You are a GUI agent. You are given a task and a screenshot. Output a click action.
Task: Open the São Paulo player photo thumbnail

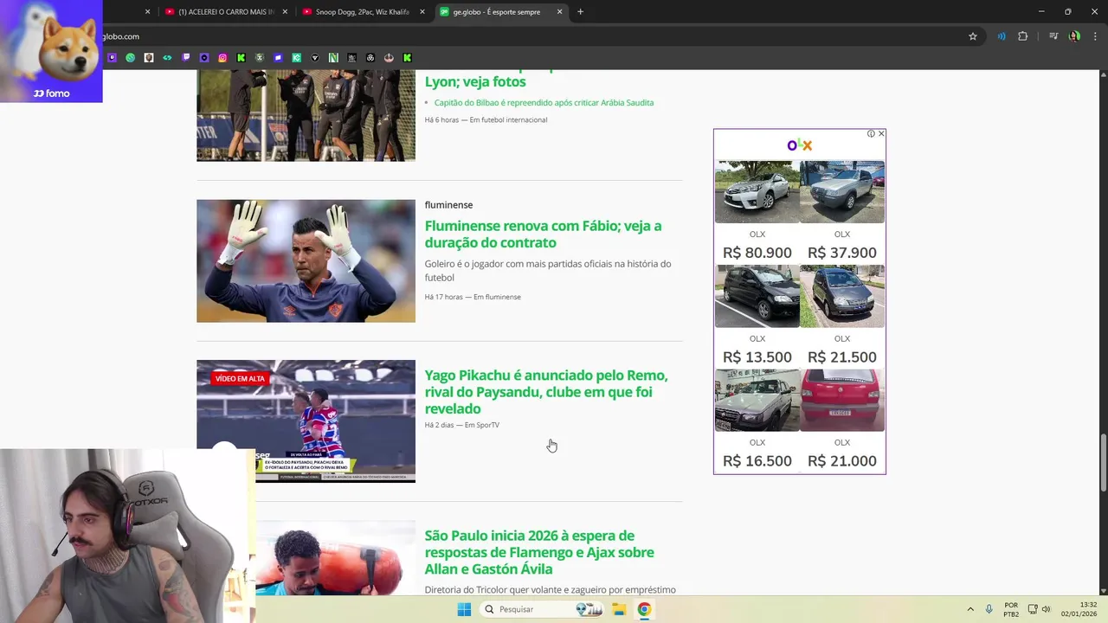[x=335, y=557]
